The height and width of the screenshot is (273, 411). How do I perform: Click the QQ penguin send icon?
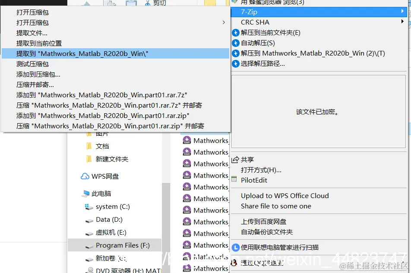pos(234,262)
